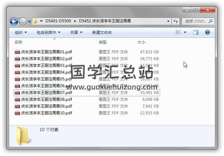Image resolution: width=224 pixels, height=156 pixels.
Task: Click PDF icon of 庆长活字本王弼注周易10.pdf
Action: click(17, 113)
